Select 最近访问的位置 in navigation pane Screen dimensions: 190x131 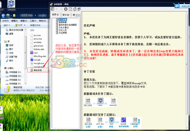(15, 30)
